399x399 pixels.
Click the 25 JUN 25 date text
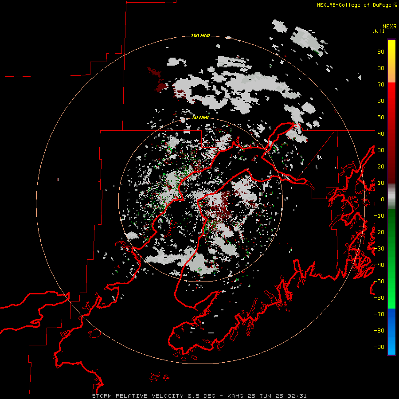tap(266, 396)
